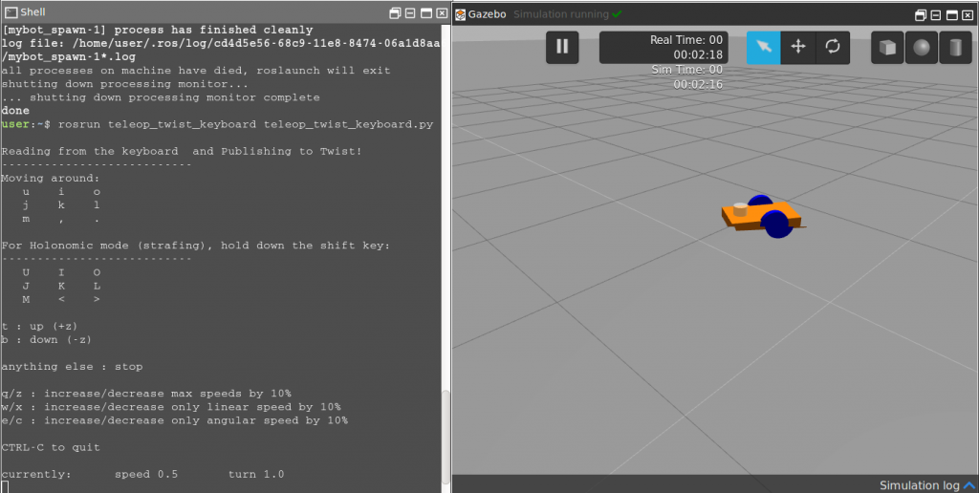Maximize the Gazebo window
Viewport: 979px width, 493px height.
952,15
